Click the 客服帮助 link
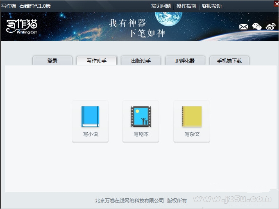Image resolution: width=279 pixels, height=209 pixels. (x=211, y=6)
